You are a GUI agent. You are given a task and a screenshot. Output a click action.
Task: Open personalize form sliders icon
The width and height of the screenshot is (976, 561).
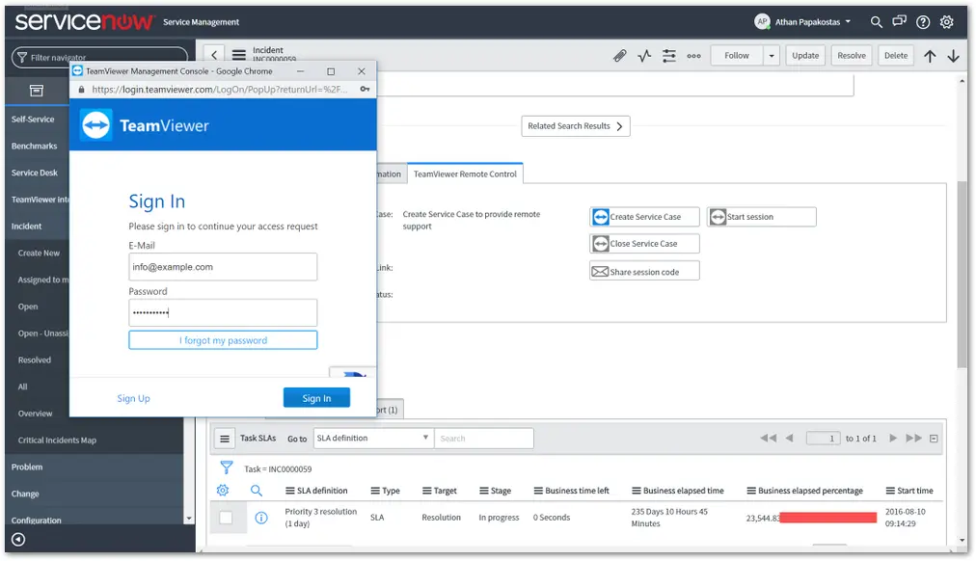tap(669, 56)
